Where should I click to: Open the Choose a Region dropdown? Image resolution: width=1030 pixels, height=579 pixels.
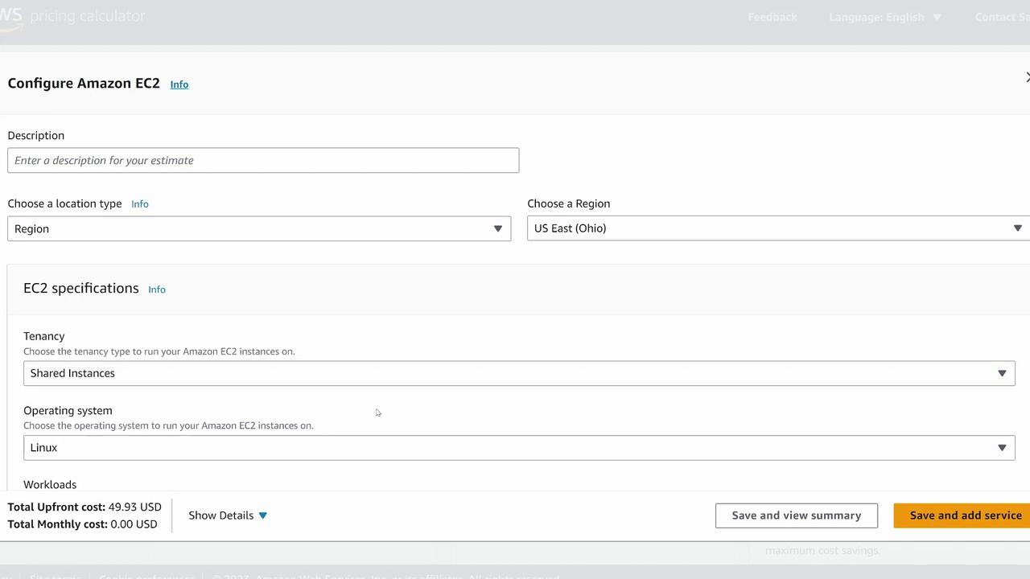tap(777, 228)
